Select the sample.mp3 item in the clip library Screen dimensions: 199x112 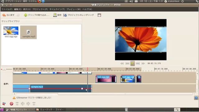click(x=28, y=32)
